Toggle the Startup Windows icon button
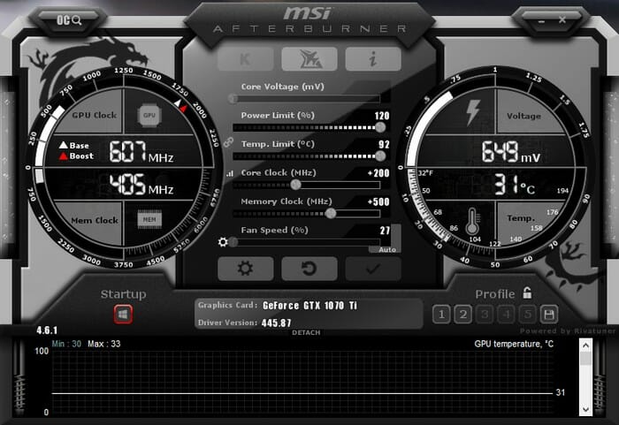This screenshot has height=425, width=619. [123, 315]
